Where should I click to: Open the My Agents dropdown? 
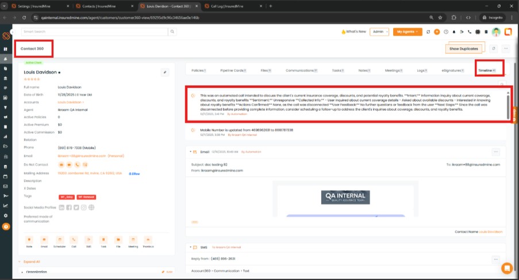click(409, 32)
